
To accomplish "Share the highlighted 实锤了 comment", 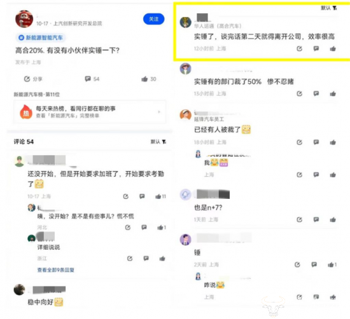I will coord(299,49).
